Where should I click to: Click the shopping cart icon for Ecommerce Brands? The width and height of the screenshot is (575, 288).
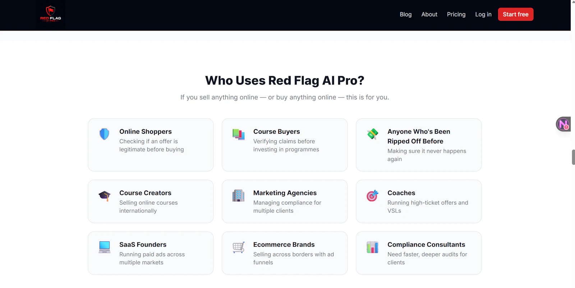238,247
